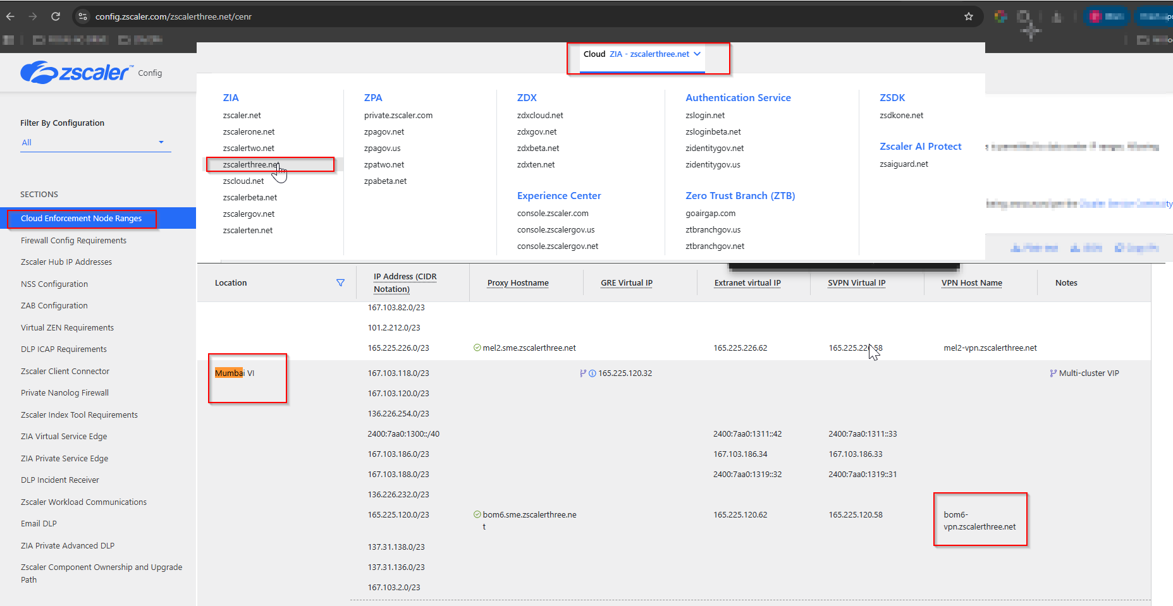Click the VPN Host Name column header
Viewport: 1173px width, 606px height.
tap(972, 282)
